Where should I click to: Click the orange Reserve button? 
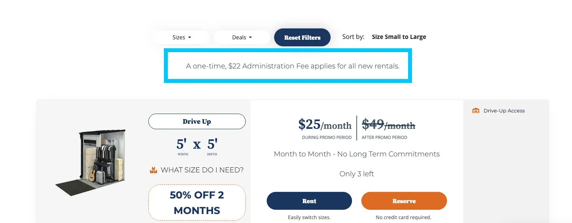pyautogui.click(x=404, y=201)
